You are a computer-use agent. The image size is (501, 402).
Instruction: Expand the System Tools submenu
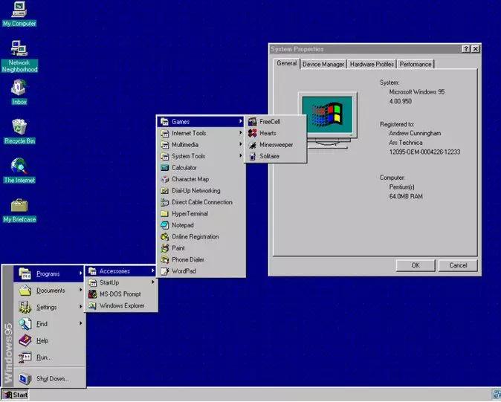201,156
